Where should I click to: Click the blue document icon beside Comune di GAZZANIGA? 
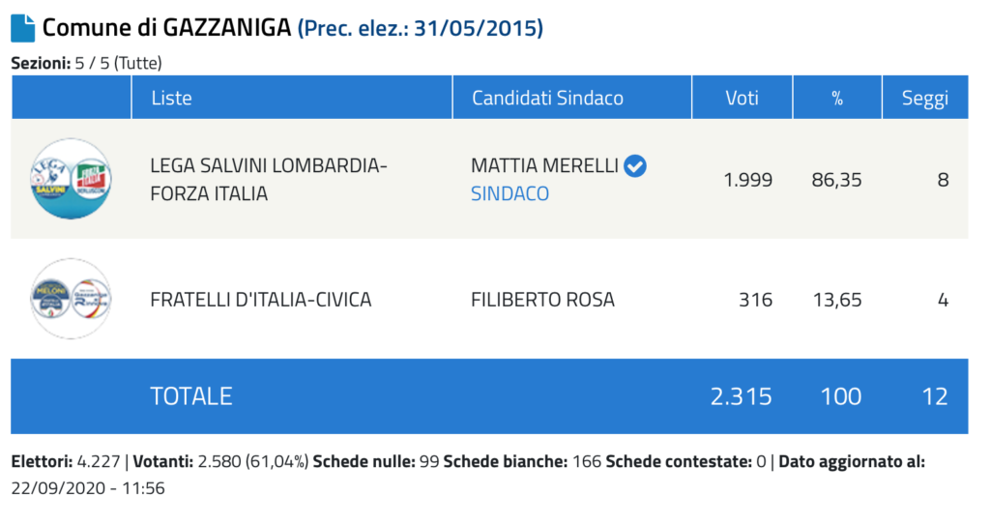click(23, 28)
